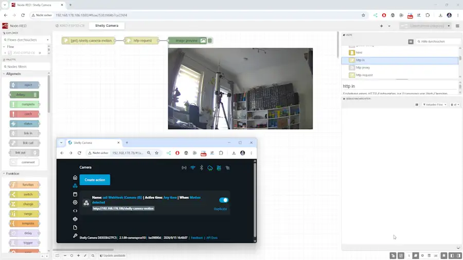This screenshot has height=260, width=463.
Task: Click Wi-Fi status icon in Shelly header
Action: [x=192, y=168]
